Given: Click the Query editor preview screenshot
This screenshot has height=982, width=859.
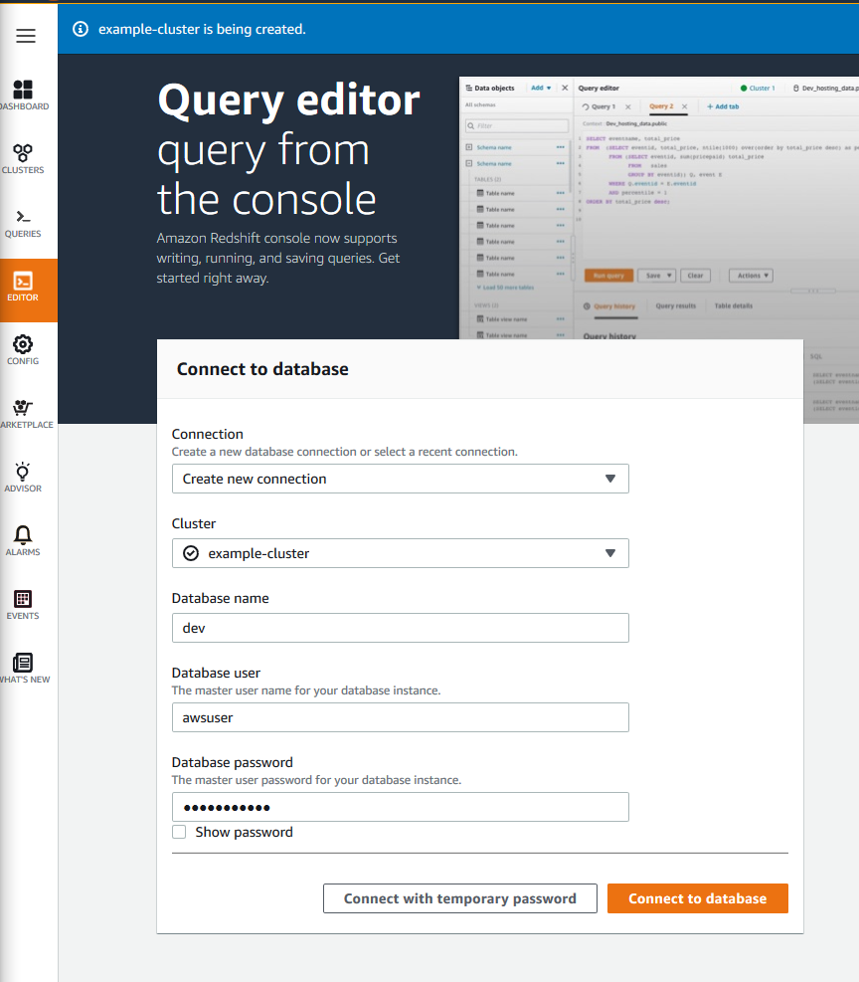Looking at the screenshot, I should [659, 208].
